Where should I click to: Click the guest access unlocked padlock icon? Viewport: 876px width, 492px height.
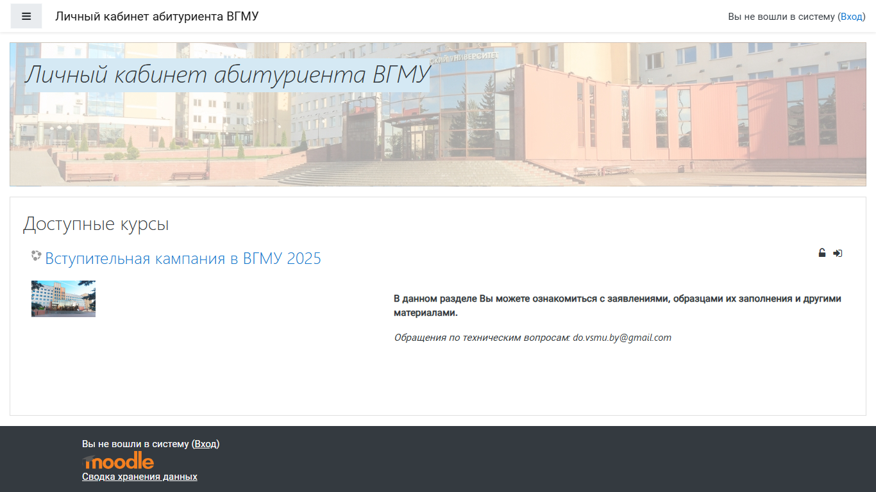[x=822, y=253]
